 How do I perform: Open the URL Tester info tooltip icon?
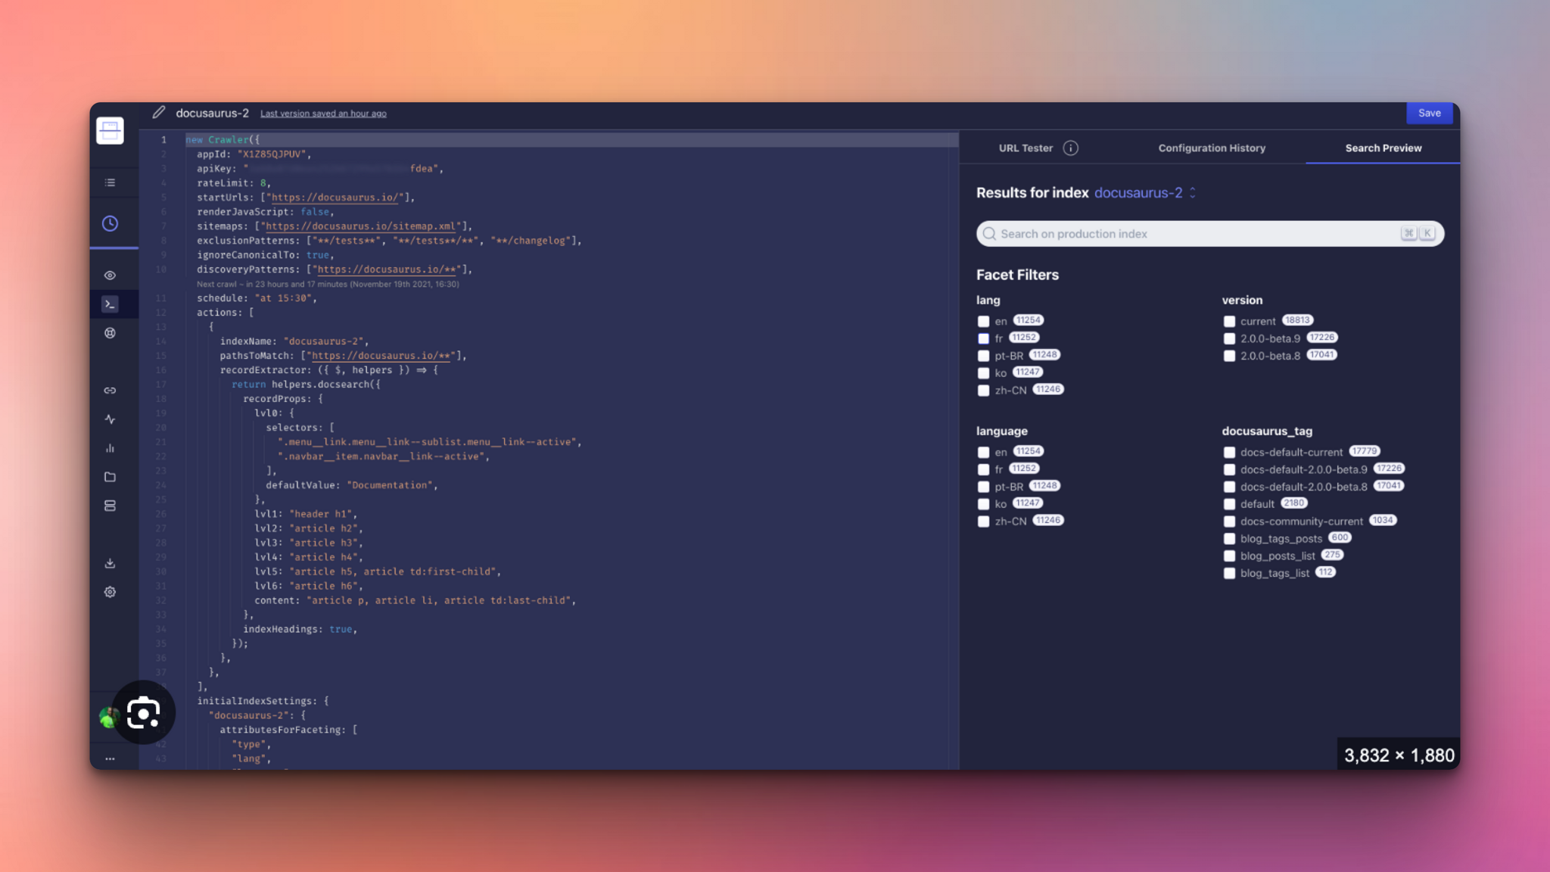pos(1071,148)
